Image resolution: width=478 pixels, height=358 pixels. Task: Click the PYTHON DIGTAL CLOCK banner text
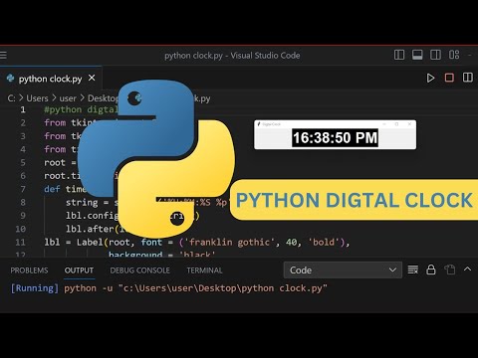(x=355, y=200)
